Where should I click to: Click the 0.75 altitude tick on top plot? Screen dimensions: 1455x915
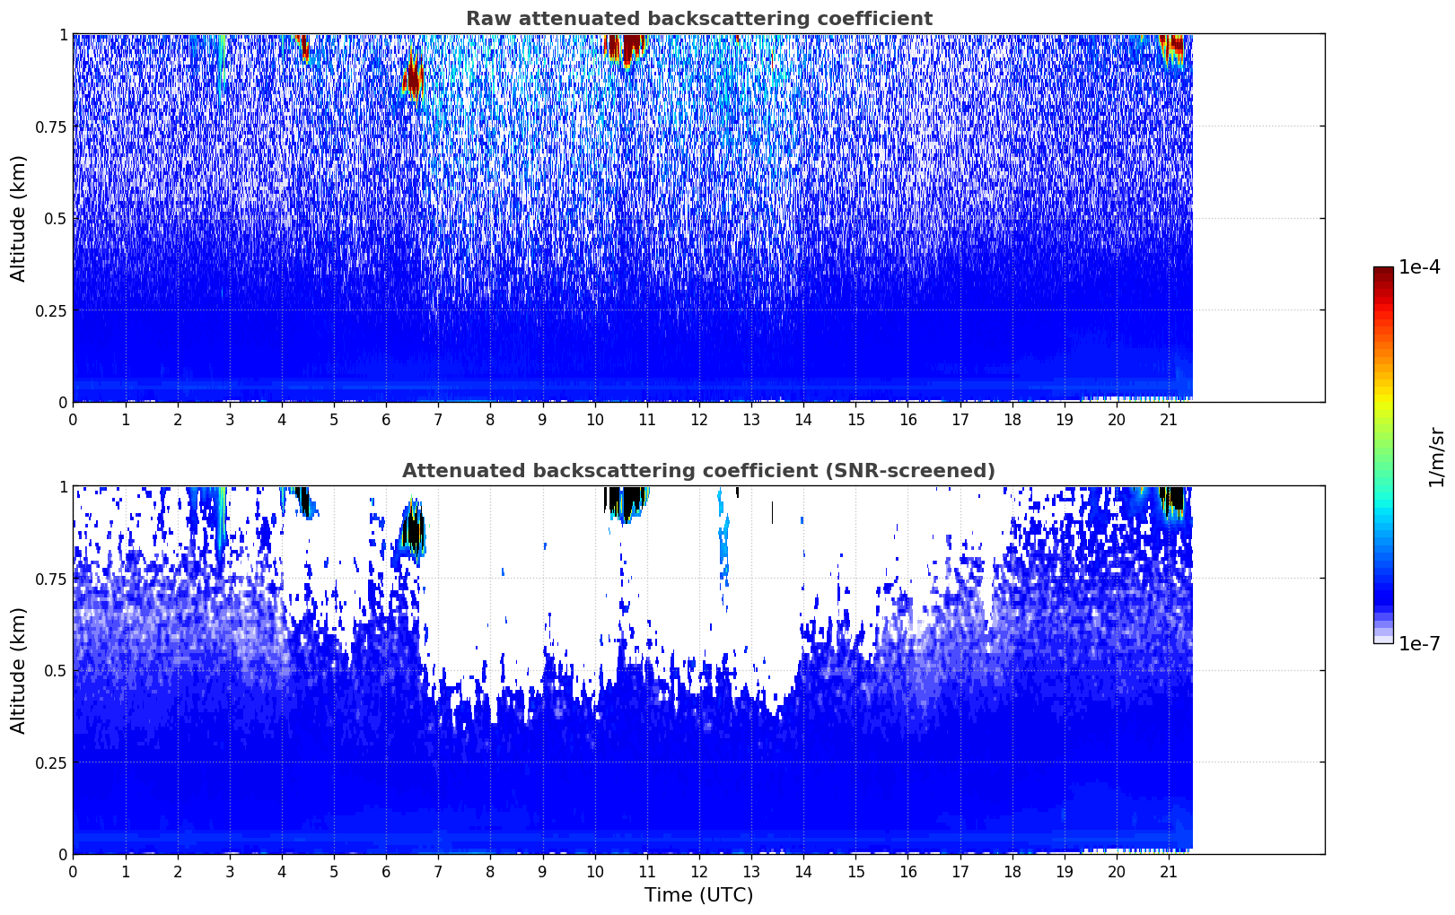51,126
